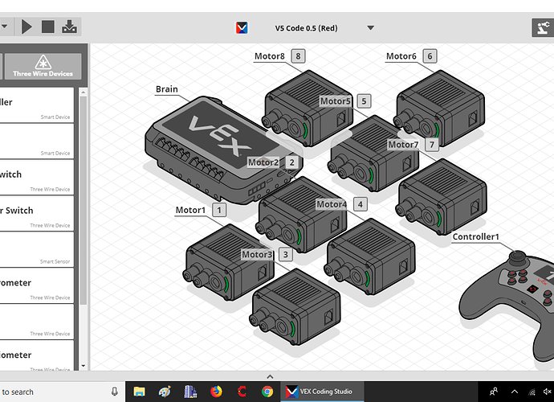Select the Motor8 motor graphic
Viewport: 554px width, 402px height.
(308, 108)
